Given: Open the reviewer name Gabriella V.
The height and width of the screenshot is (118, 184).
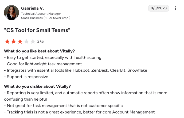Looking at the screenshot, I should click(x=32, y=8).
